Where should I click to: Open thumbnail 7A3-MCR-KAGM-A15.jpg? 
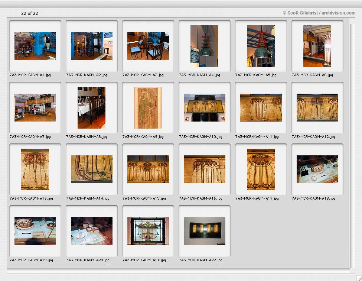[x=148, y=169]
